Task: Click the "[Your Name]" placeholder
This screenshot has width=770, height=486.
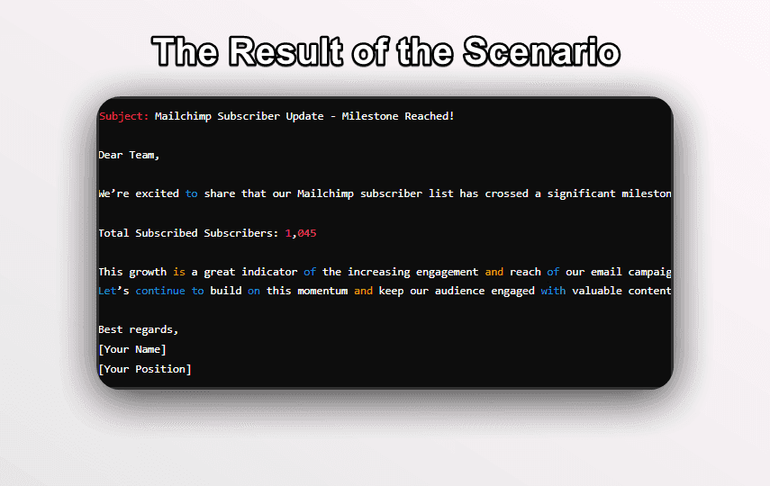Action: (131, 349)
